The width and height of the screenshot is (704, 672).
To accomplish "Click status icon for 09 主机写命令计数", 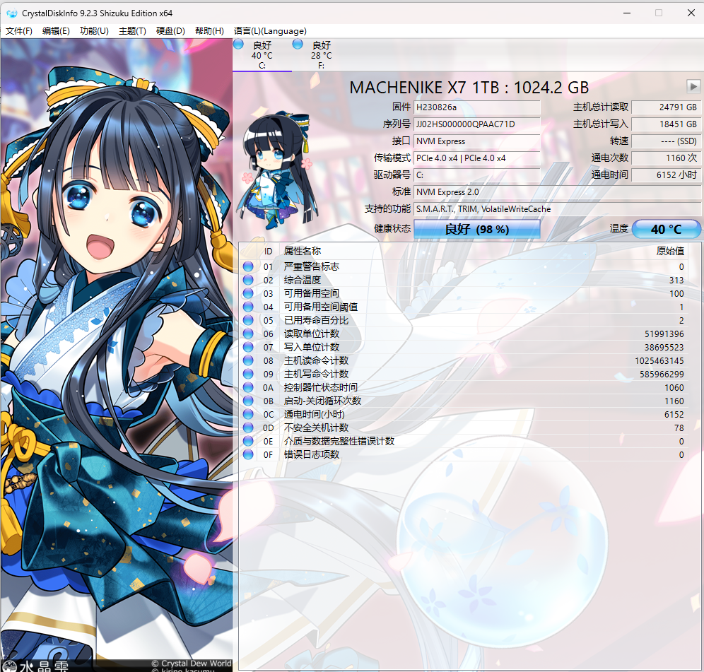I will point(248,374).
